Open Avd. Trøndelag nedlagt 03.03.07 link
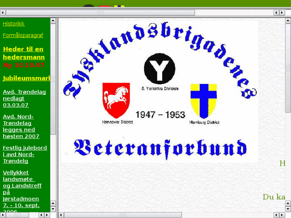The width and height of the screenshot is (291, 218). 24,98
